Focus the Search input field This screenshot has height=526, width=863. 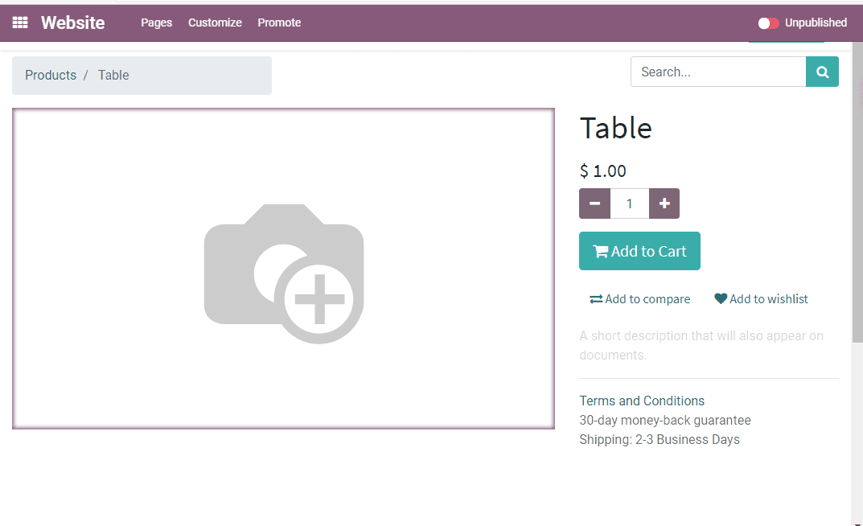718,72
